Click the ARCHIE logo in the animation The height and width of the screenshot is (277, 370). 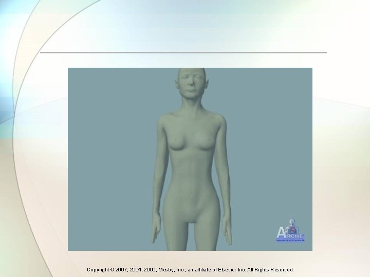pos(291,230)
